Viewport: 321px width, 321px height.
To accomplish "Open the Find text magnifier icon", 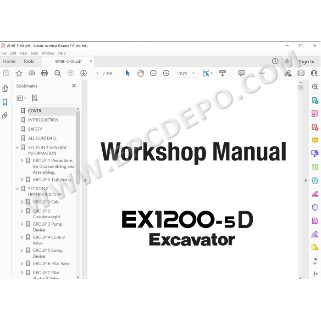I will pyautogui.click(x=57, y=73).
